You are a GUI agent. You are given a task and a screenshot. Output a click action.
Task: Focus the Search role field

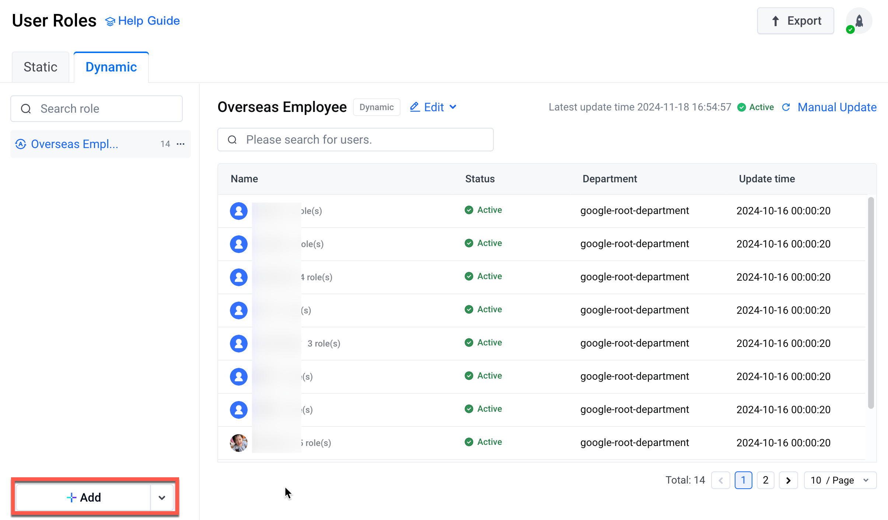(x=97, y=109)
